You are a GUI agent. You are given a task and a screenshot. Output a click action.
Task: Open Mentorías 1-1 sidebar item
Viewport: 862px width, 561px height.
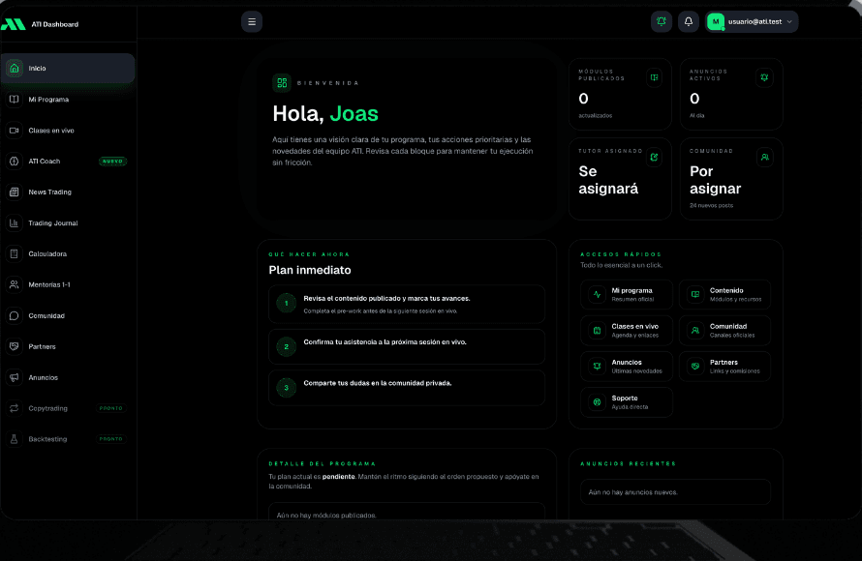point(68,284)
